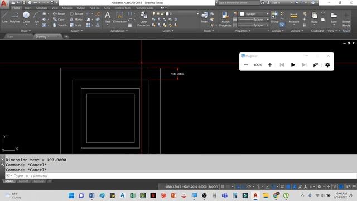Click the Erase tool in Modify panel
The image size is (357, 201).
point(98,13)
